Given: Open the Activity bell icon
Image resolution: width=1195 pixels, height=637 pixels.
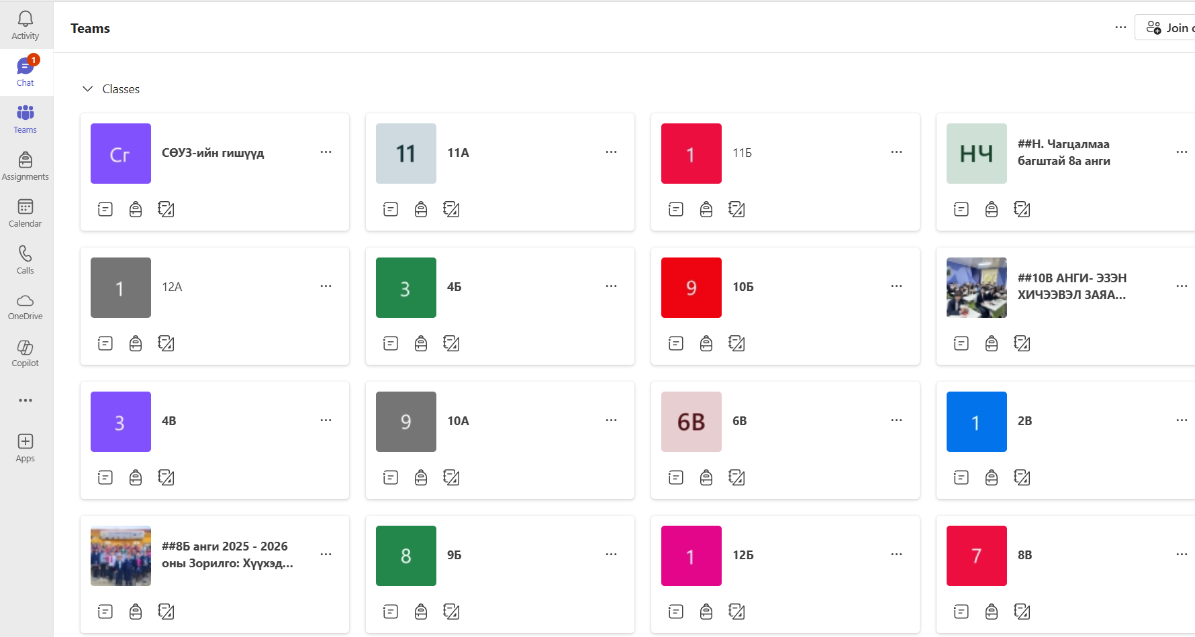Looking at the screenshot, I should pyautogui.click(x=26, y=25).
